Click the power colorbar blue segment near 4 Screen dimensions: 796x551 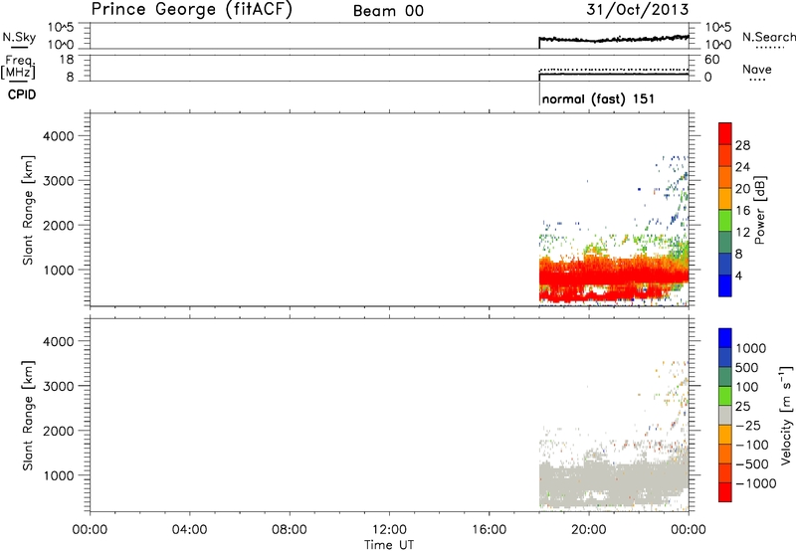[x=725, y=285]
